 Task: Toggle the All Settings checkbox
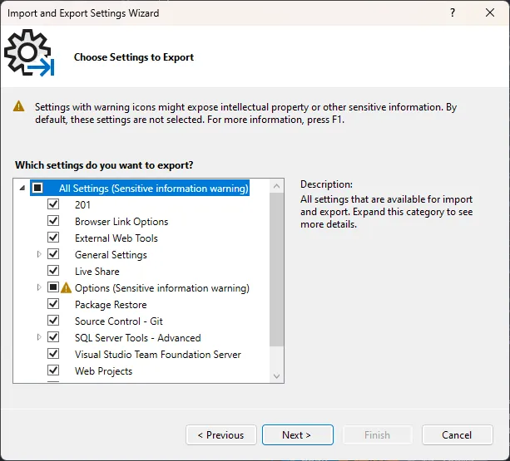tap(37, 188)
